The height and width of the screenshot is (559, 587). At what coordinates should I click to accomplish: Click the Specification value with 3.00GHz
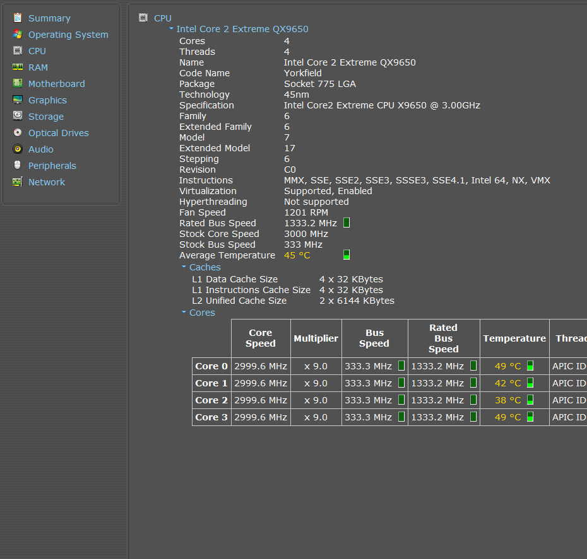click(382, 105)
